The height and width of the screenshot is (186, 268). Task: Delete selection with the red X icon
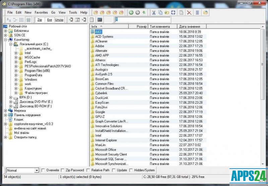(189, 12)
